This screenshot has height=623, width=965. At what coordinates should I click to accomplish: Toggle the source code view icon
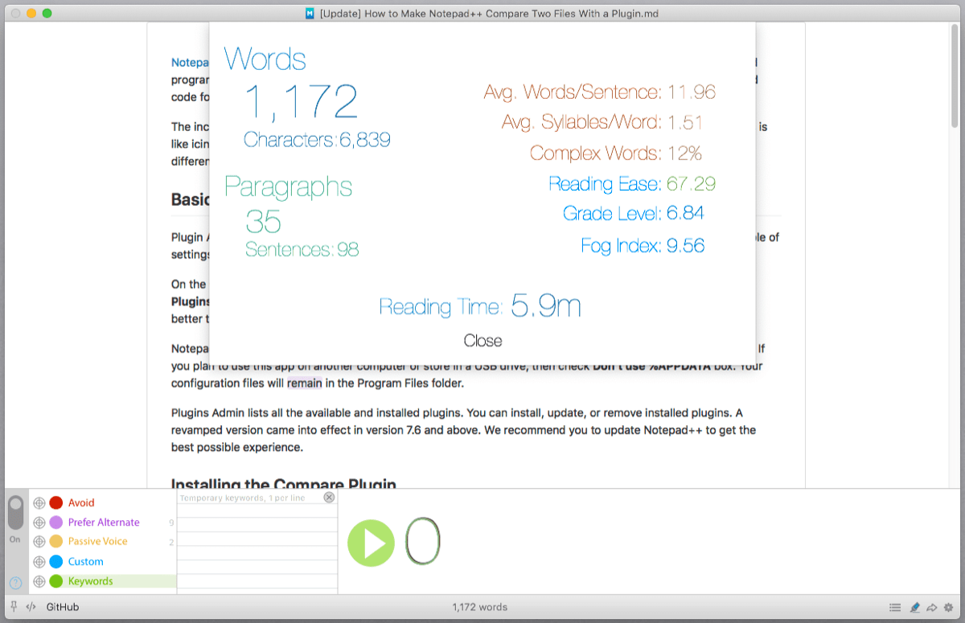(x=31, y=607)
